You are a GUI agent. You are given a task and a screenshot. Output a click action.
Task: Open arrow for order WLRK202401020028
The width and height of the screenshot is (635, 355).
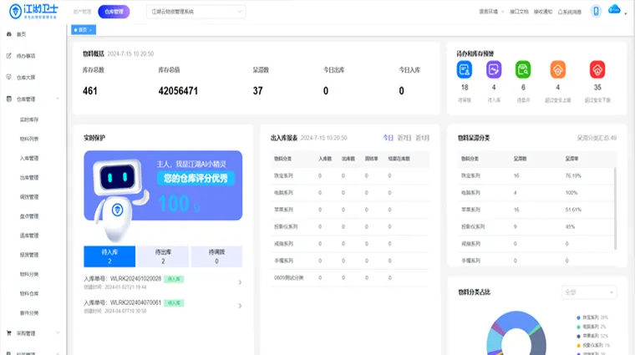click(240, 282)
